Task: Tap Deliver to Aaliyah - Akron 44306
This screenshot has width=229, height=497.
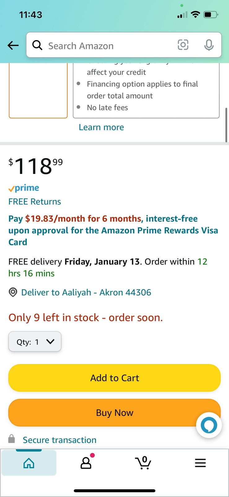Action: (86, 292)
